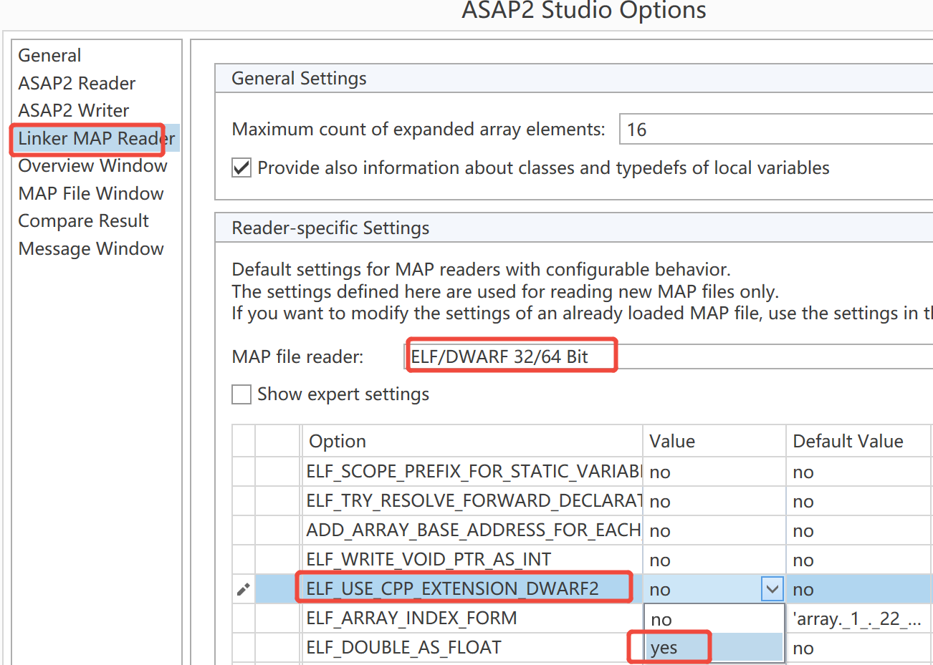The image size is (933, 665).
Task: Select Linker MAP Reader category
Action: (x=96, y=138)
